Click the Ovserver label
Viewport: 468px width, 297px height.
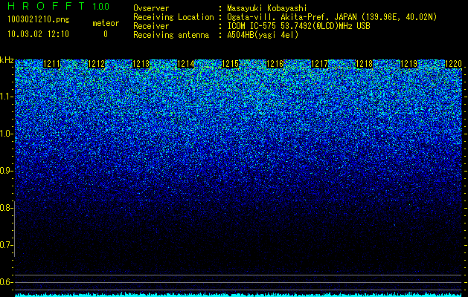point(151,8)
